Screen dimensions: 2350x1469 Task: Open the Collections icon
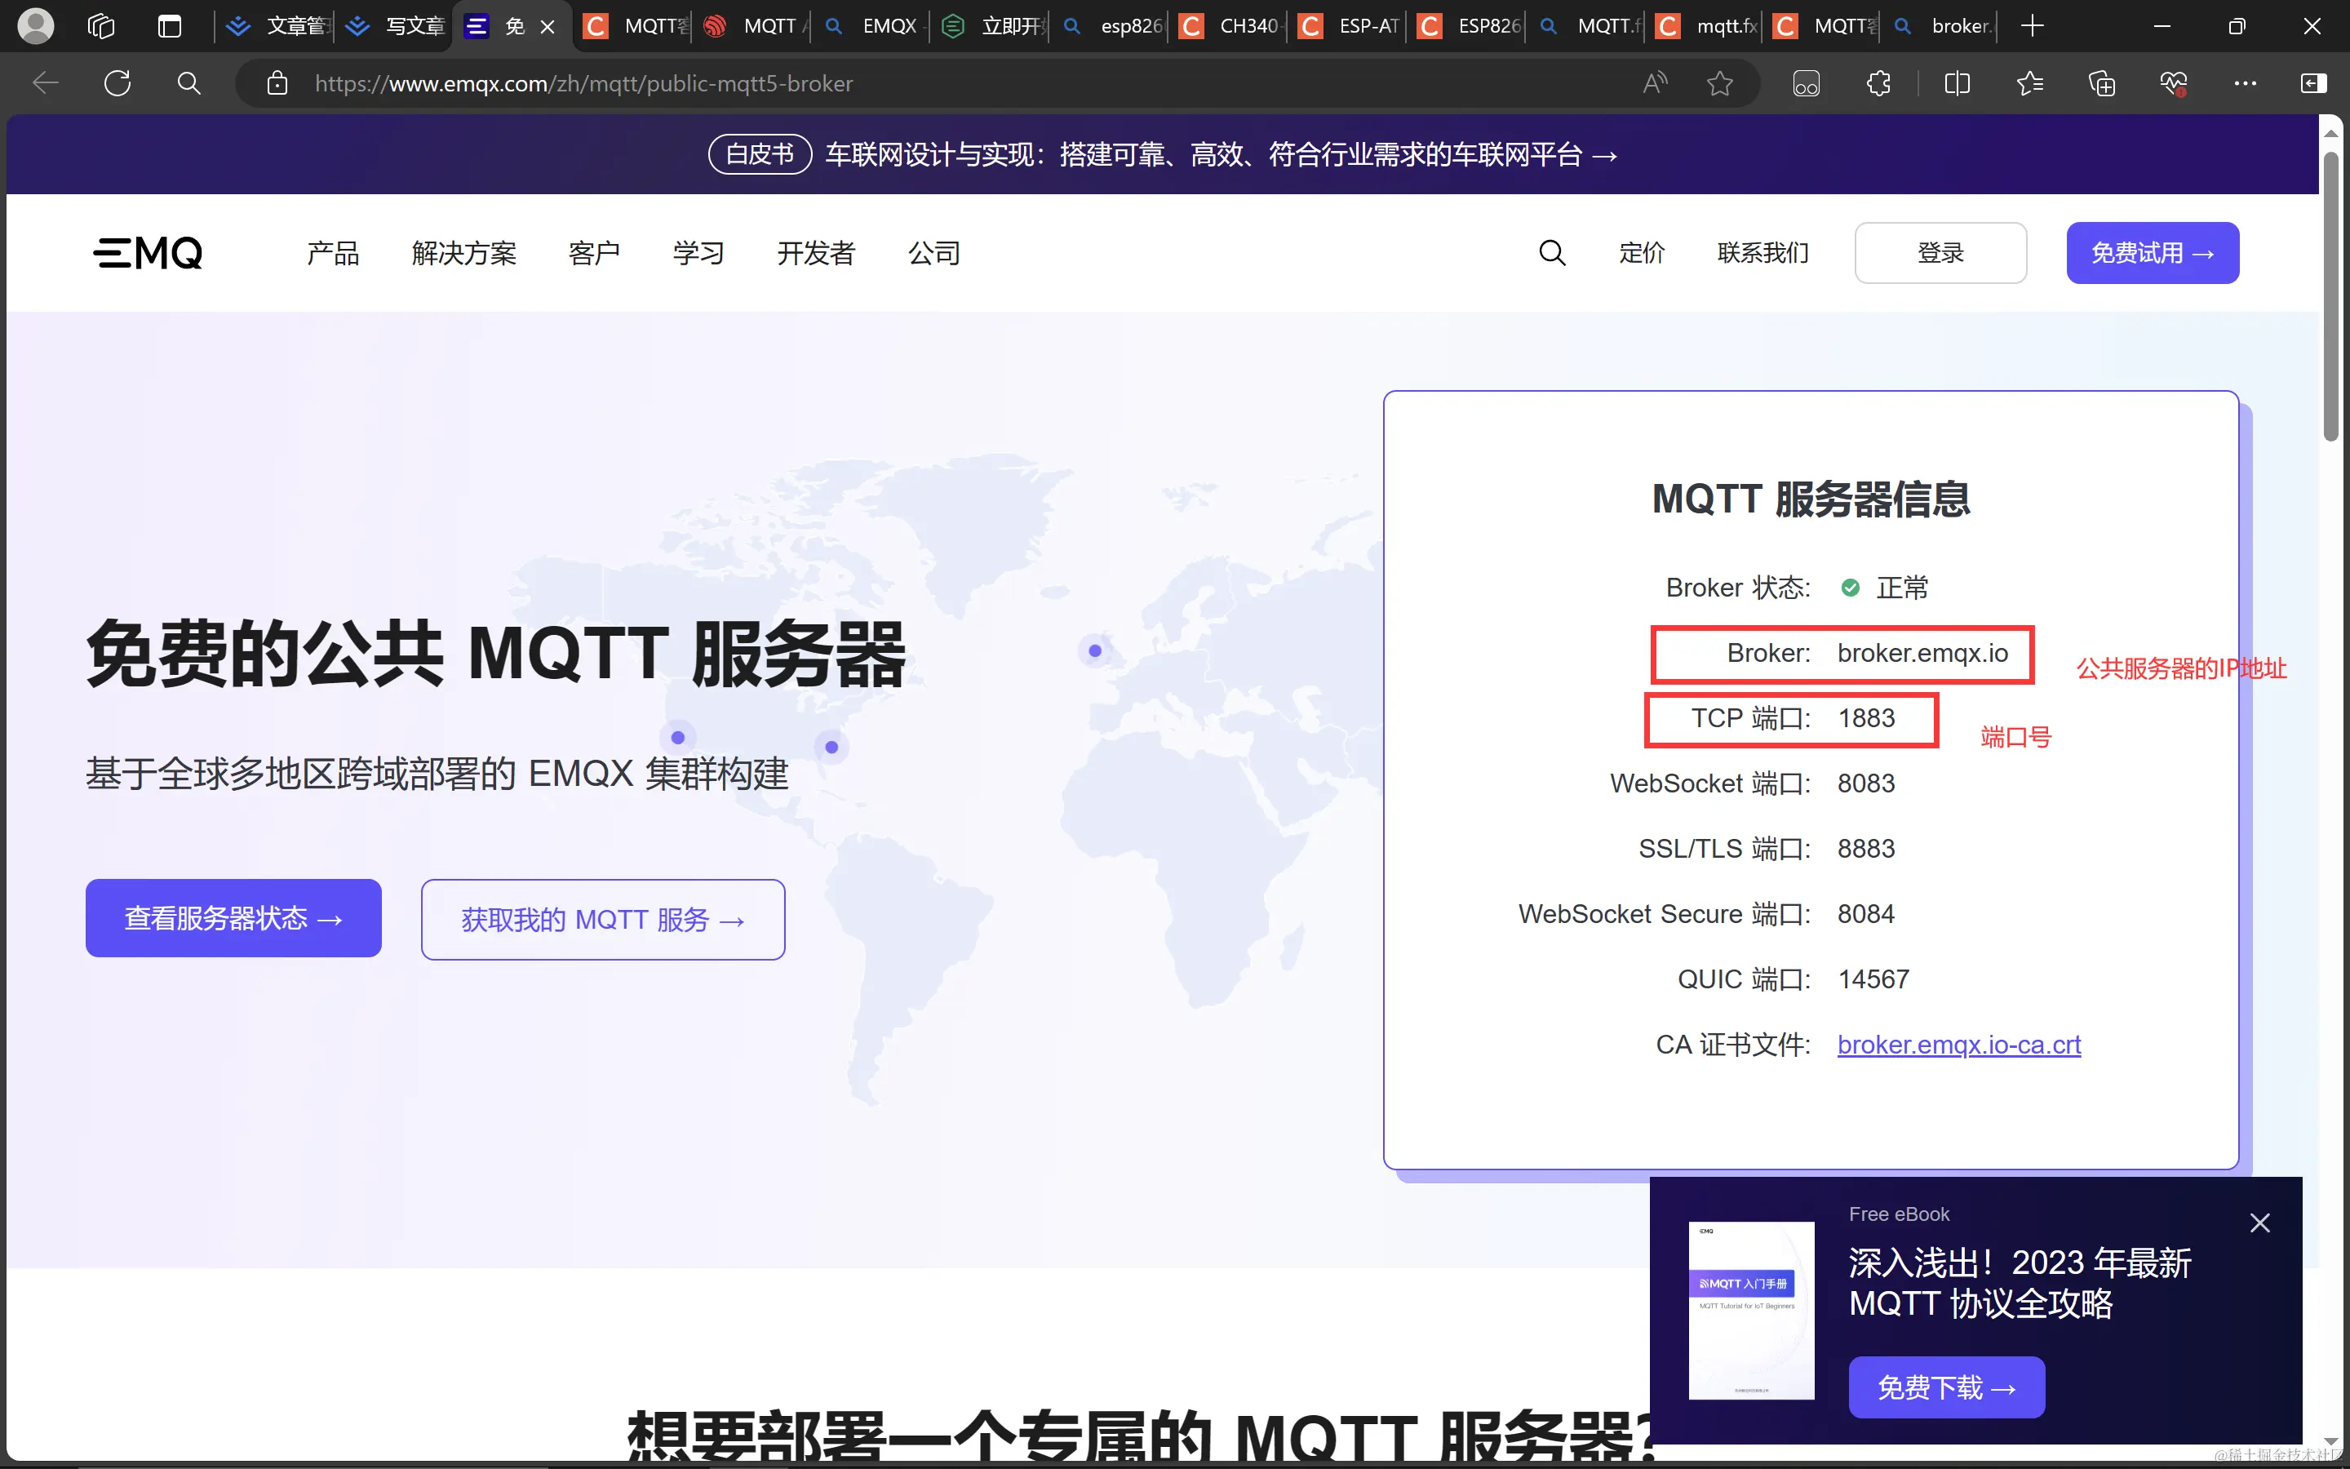coord(2101,83)
